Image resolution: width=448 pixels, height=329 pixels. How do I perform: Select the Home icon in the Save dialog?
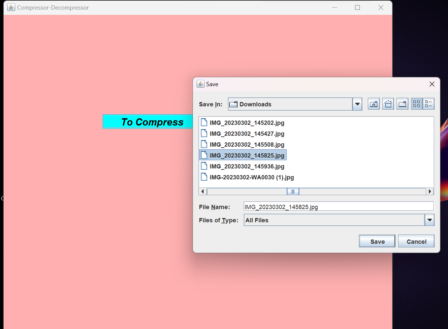[x=388, y=104]
